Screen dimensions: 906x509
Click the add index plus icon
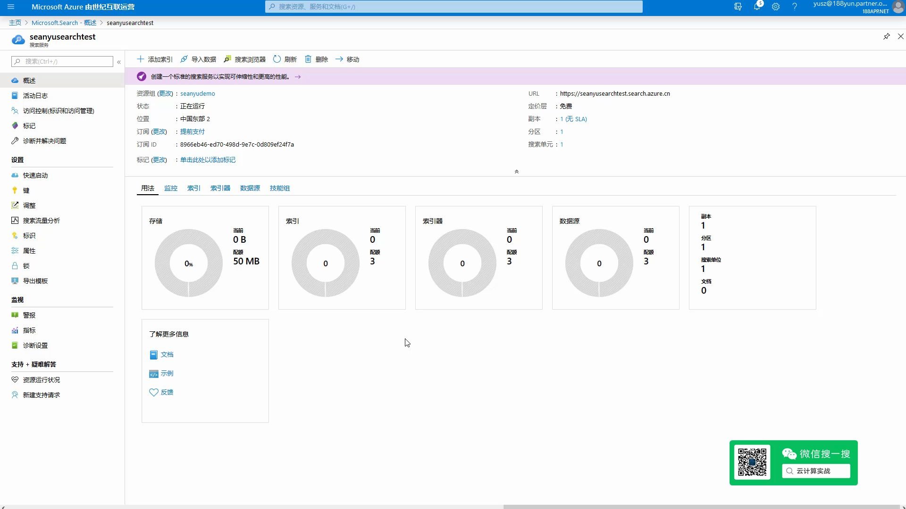140,59
